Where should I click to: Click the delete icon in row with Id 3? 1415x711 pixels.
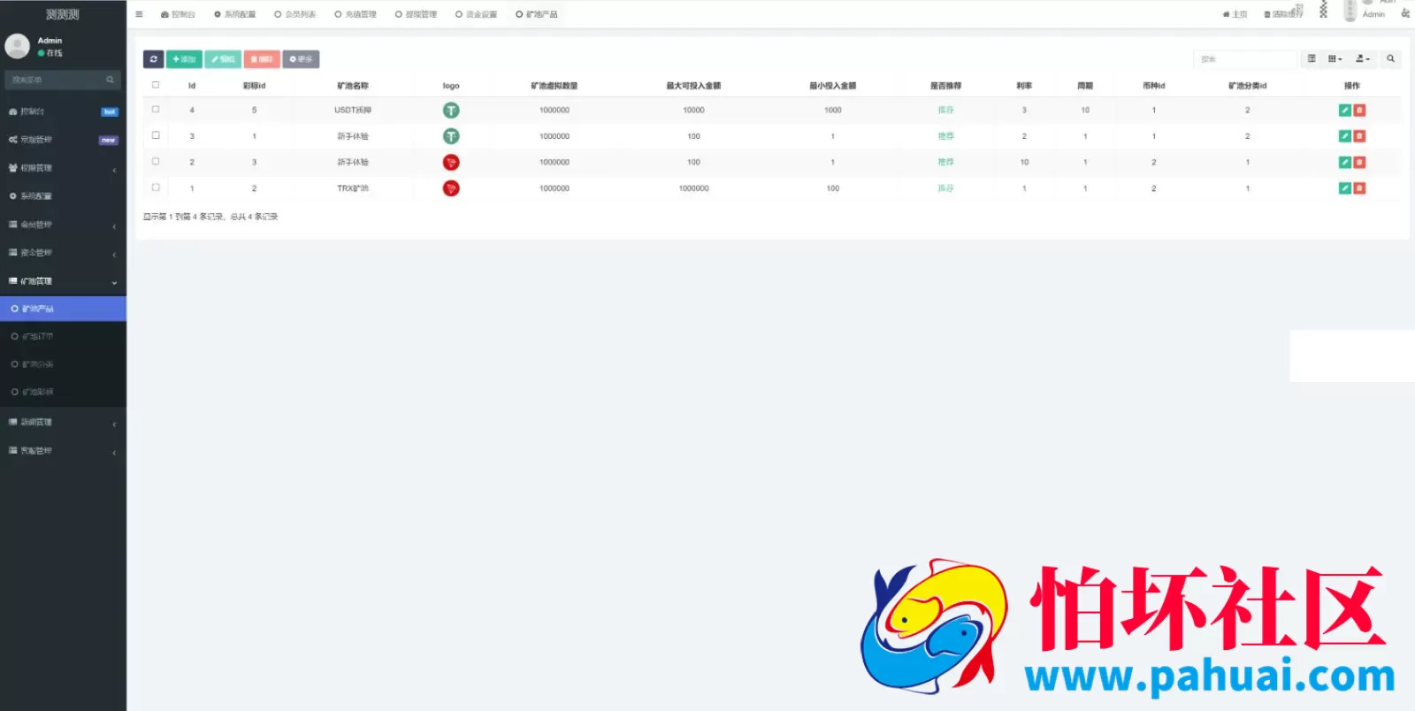point(1359,136)
